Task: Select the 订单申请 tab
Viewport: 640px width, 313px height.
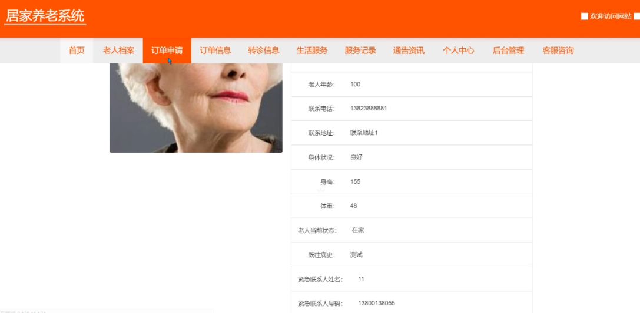Action: (167, 51)
